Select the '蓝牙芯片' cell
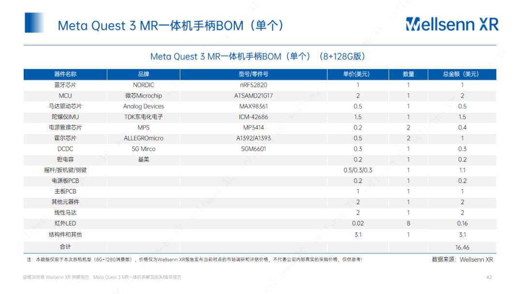This screenshot has height=294, width=522. (x=65, y=85)
